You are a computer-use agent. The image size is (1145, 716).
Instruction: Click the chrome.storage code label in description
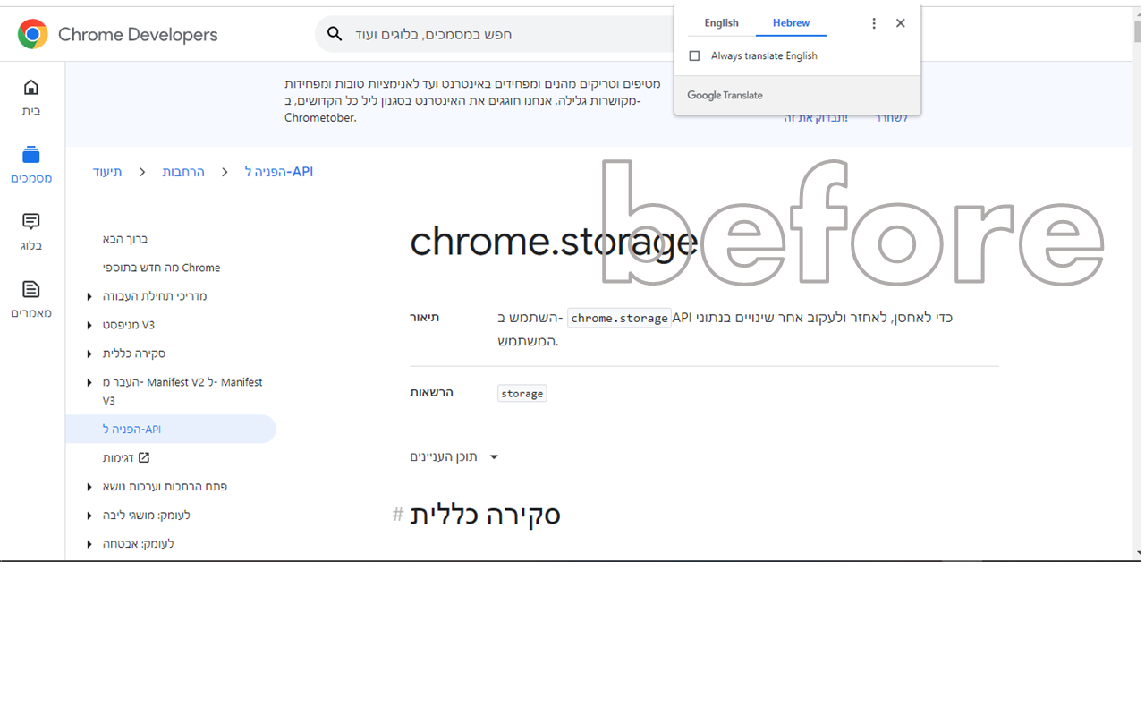[619, 318]
